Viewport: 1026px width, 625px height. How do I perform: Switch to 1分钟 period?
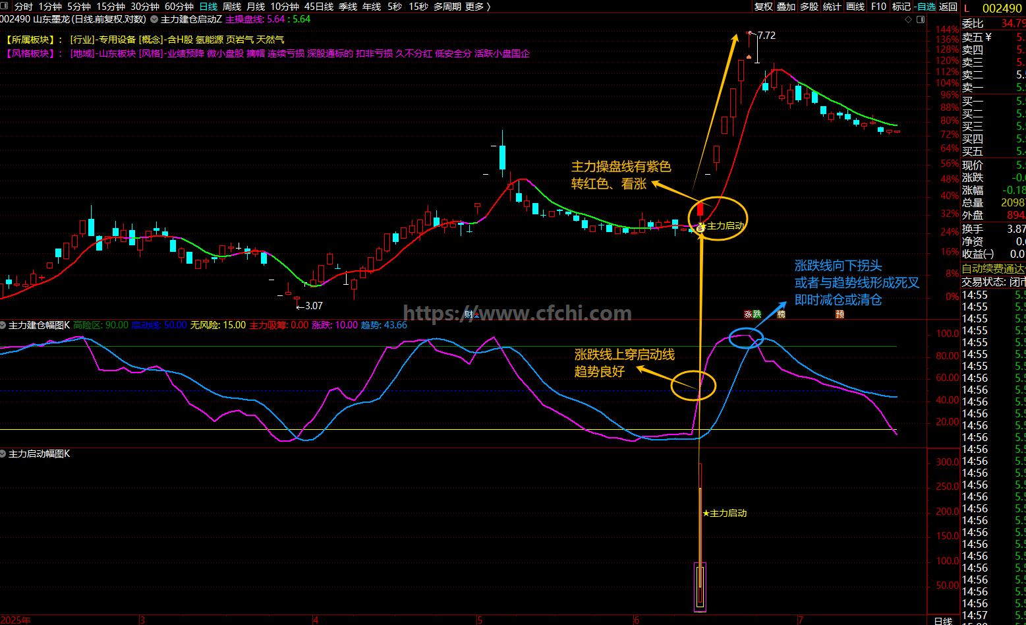(50, 7)
